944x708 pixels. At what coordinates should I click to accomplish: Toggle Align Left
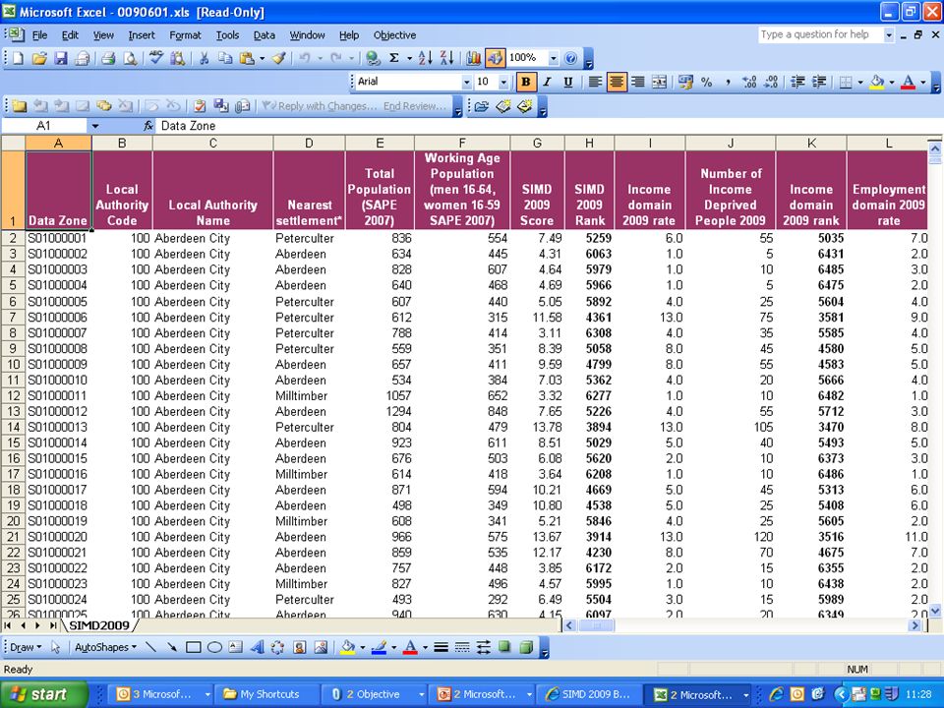[595, 82]
